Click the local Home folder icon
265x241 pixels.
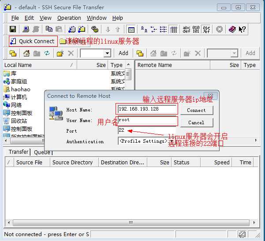click(x=26, y=53)
